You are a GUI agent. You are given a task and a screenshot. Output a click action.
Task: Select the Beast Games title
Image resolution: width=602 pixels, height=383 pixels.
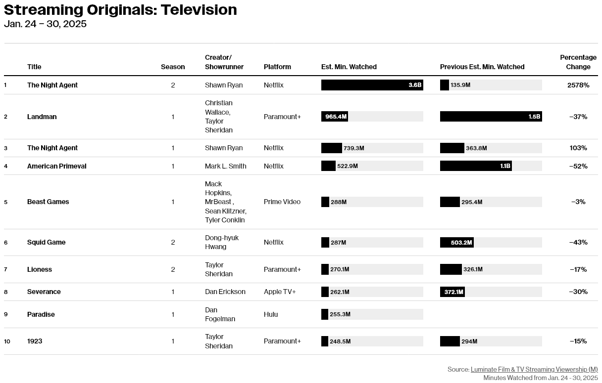[48, 202]
